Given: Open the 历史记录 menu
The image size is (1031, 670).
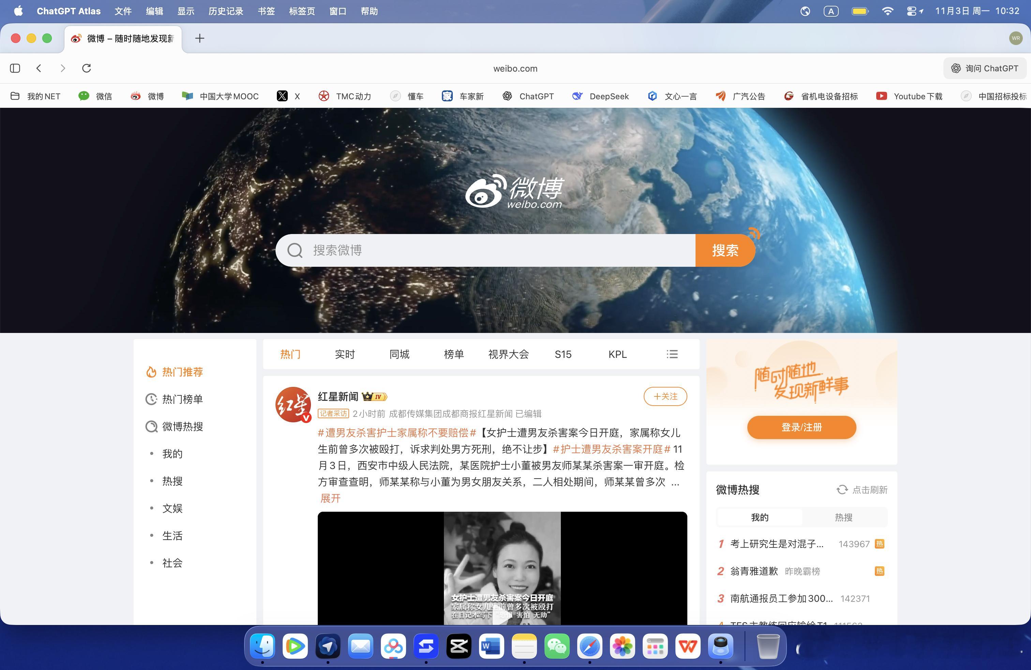Looking at the screenshot, I should [226, 11].
